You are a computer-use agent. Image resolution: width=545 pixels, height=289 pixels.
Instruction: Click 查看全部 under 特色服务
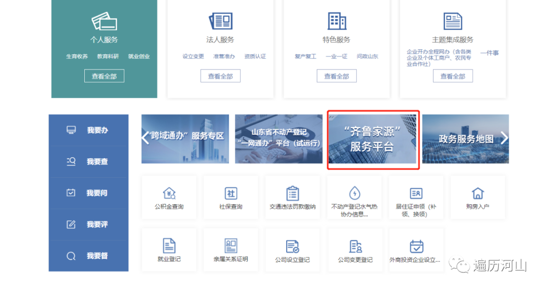pos(337,76)
